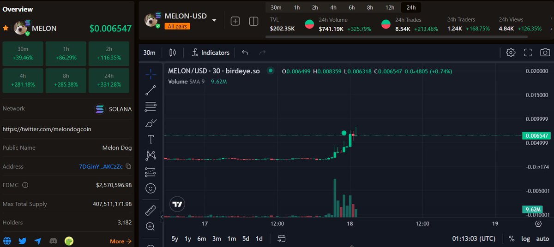Set chart range to 1d
554x247 pixels.
pos(259,239)
